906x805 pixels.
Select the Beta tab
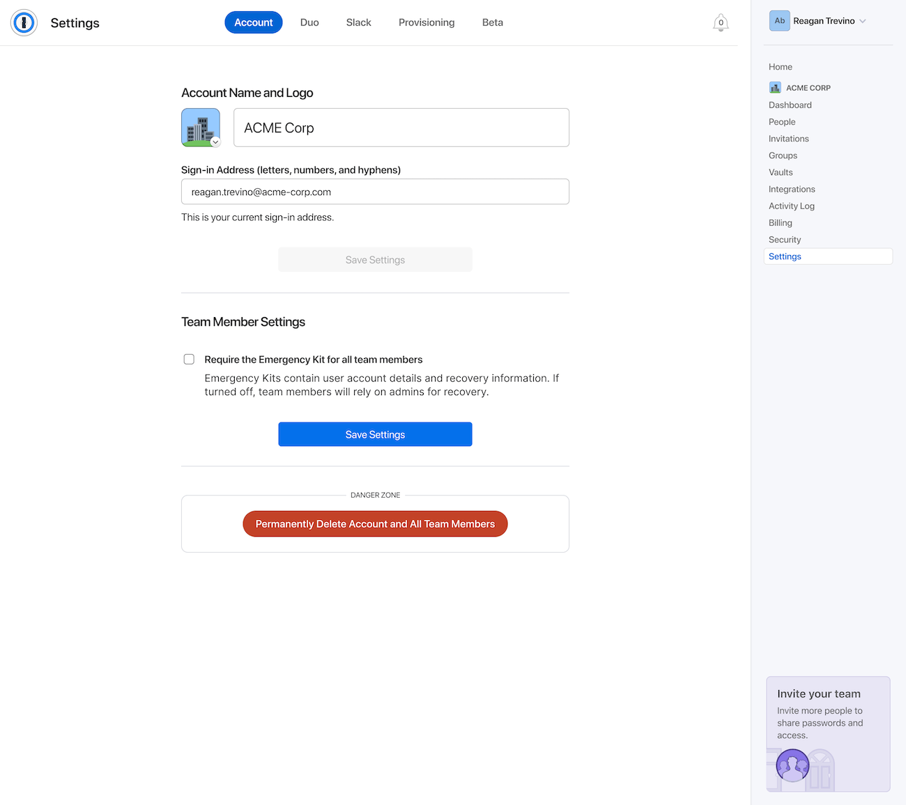click(492, 22)
